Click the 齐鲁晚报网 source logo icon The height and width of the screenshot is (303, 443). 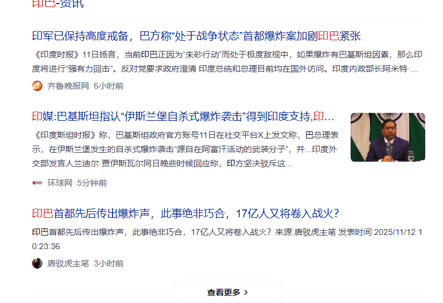(37, 86)
